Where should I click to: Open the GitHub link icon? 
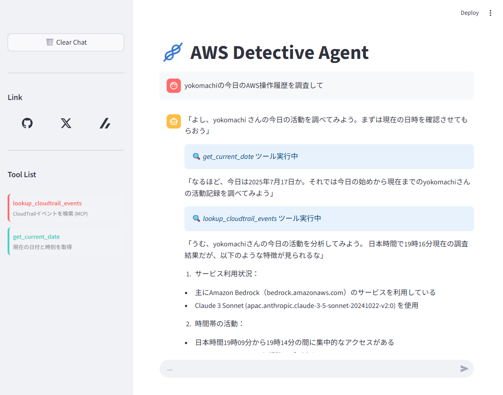click(x=27, y=123)
